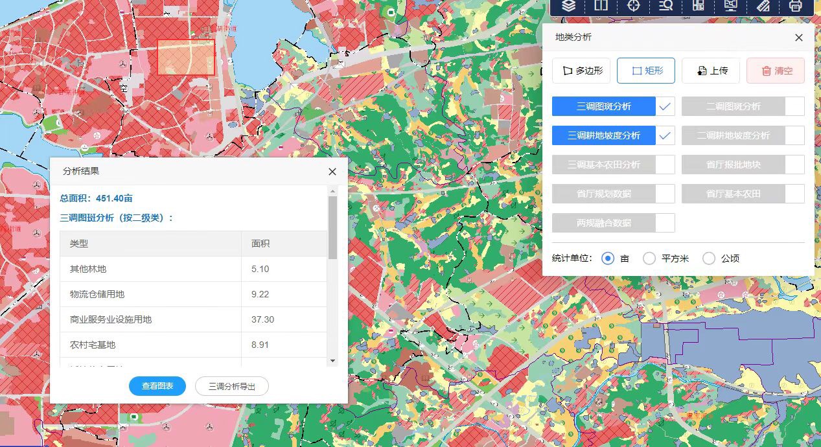Open the monitor analysis tool
The image size is (821, 447).
pos(731,6)
